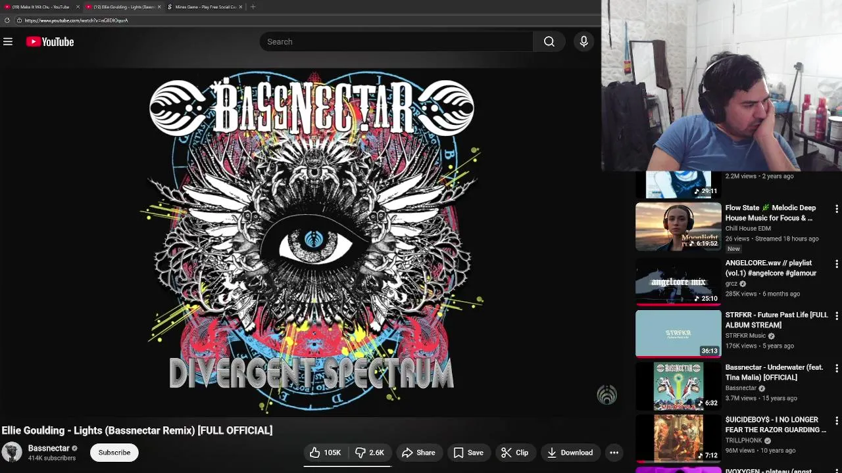The width and height of the screenshot is (842, 473).
Task: Open ANGELCORE.wav playlist video title
Action: pos(770,268)
